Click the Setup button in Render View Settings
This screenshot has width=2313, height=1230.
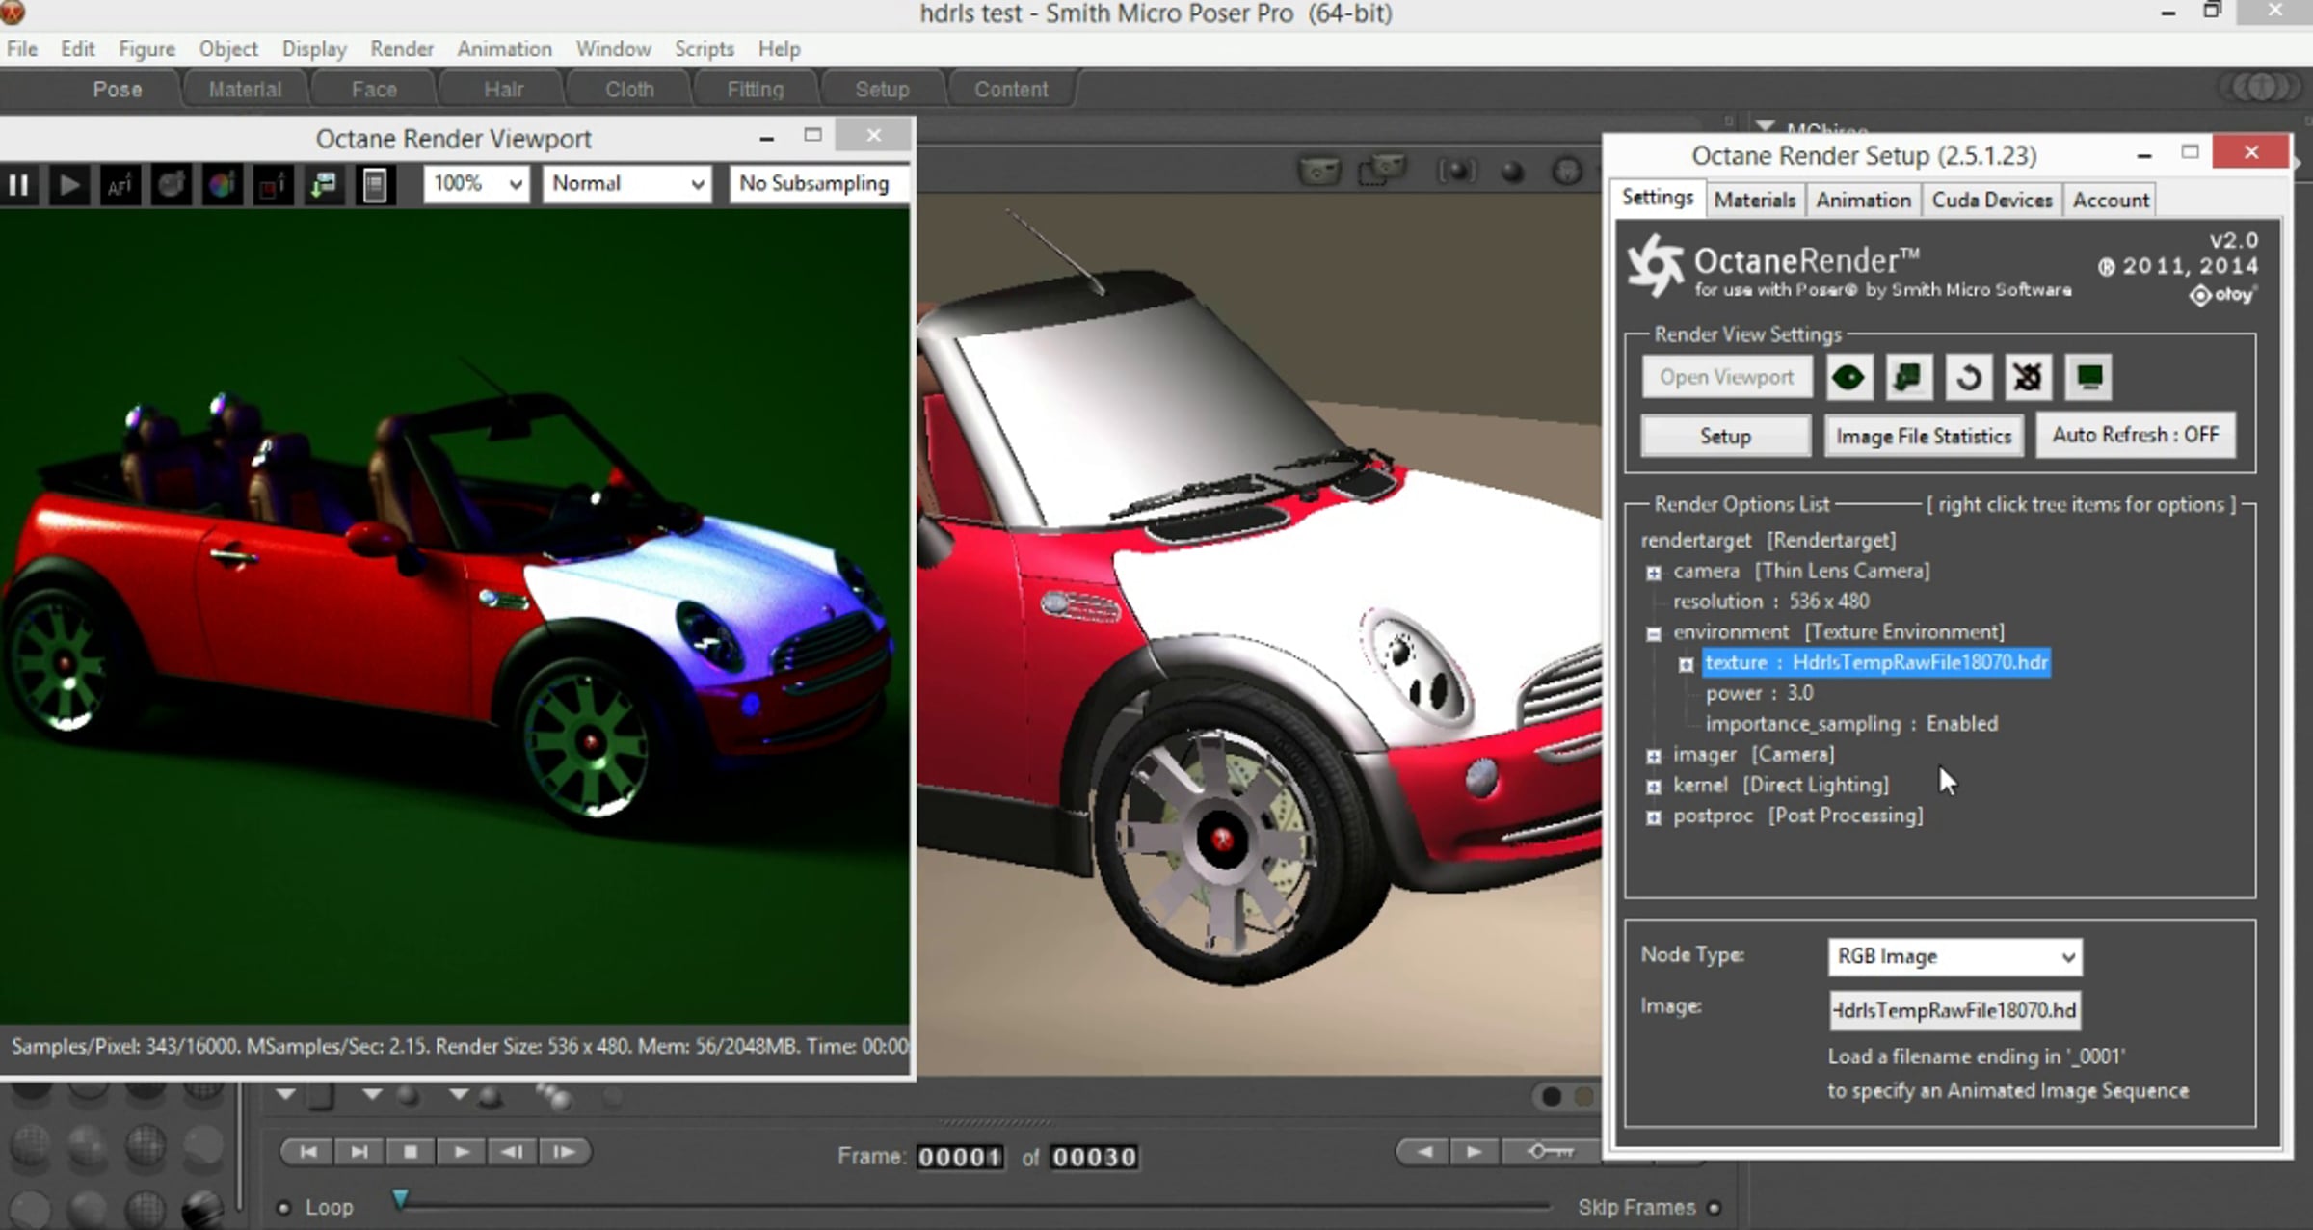pos(1725,436)
